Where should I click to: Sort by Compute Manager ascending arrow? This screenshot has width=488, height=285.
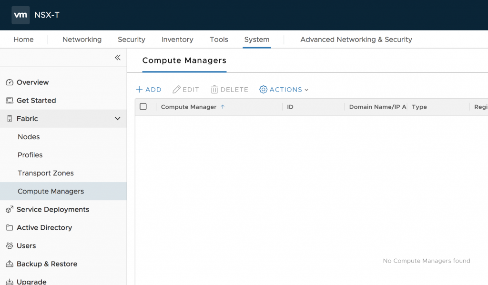(x=223, y=107)
